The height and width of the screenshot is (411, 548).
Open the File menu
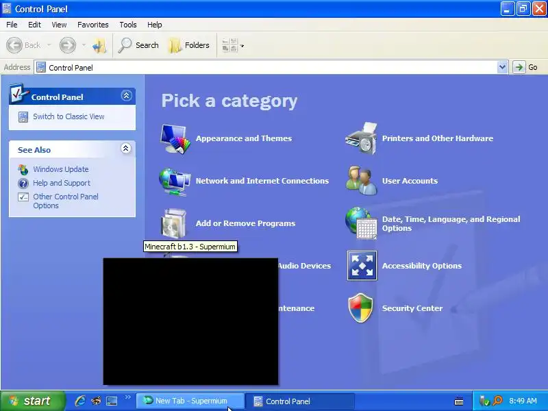[x=12, y=25]
